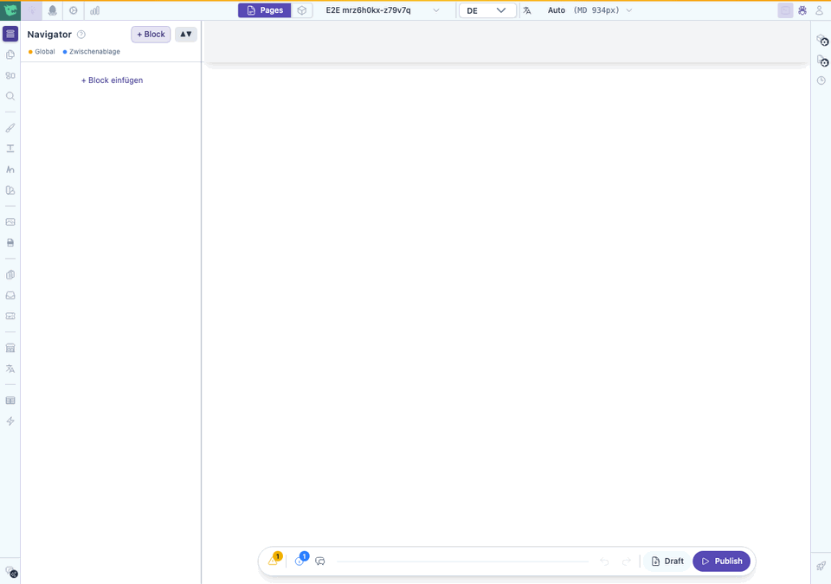This screenshot has height=584, width=831.
Task: Open notifications bell in top bar
Action: 53,10
